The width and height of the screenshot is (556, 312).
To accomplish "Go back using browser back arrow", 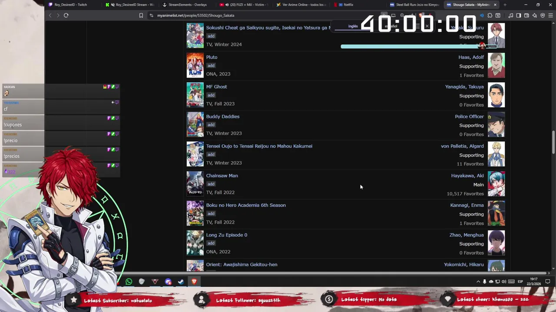I will (50, 15).
